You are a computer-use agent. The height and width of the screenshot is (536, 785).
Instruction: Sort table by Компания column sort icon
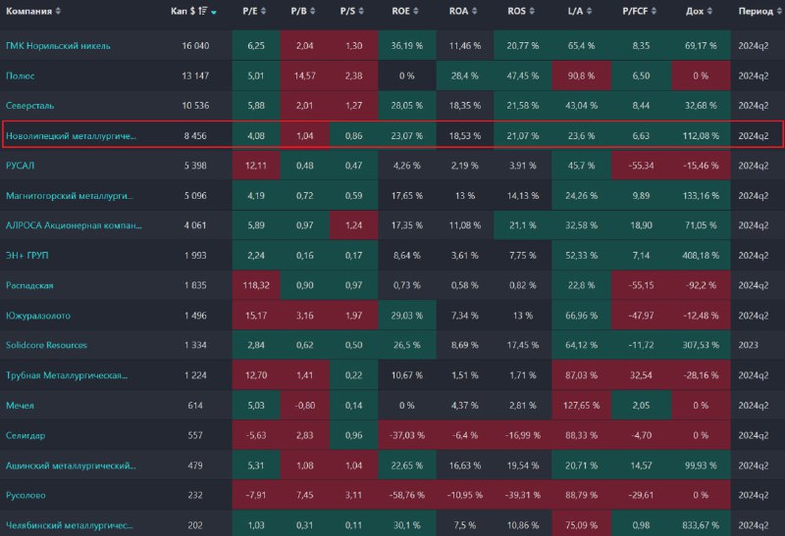(58, 11)
